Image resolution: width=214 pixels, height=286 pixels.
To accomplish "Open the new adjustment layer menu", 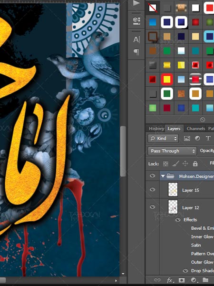I will [x=194, y=280].
